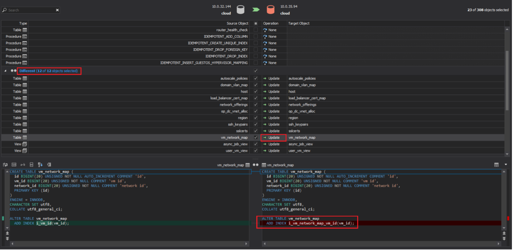Viewport: 513px width, 251px height.
Task: Click the view icon for user_vm_view
Action: 25,151
